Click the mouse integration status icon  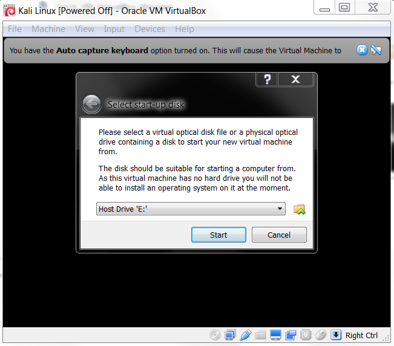321,335
